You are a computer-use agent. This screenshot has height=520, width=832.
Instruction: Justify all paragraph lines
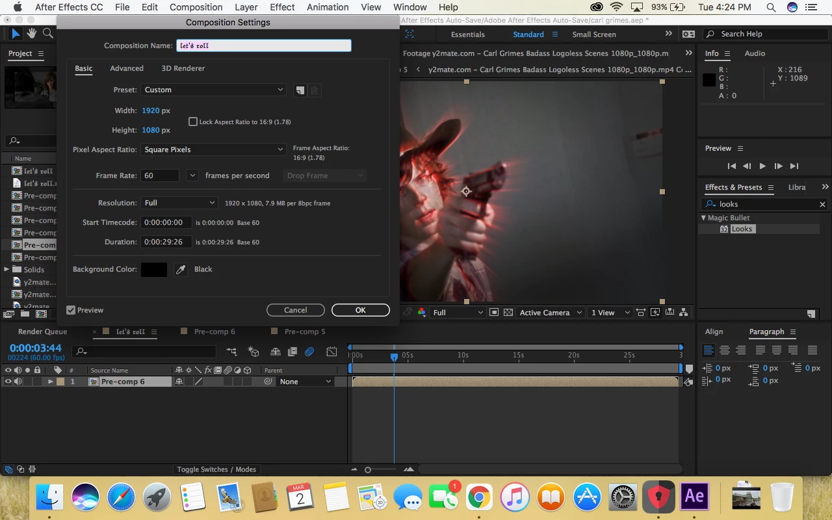812,350
